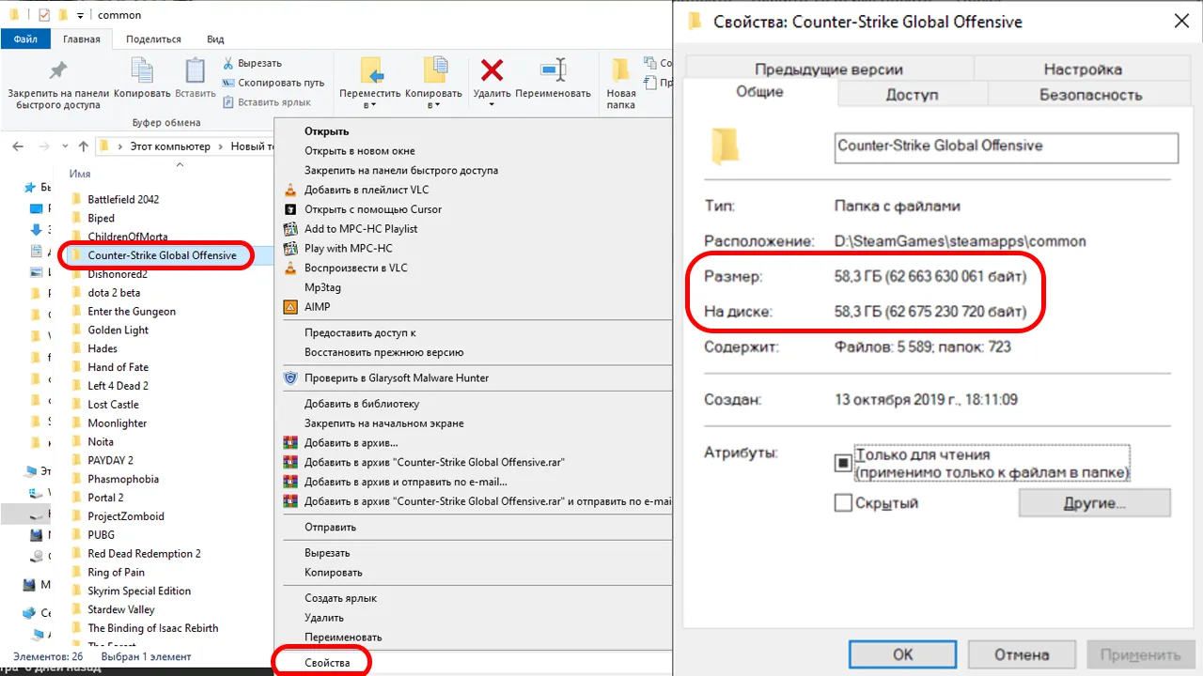Click the OK button in Properties dialog

[902, 654]
